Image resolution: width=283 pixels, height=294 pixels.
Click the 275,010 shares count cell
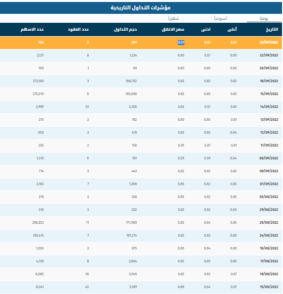click(x=38, y=94)
